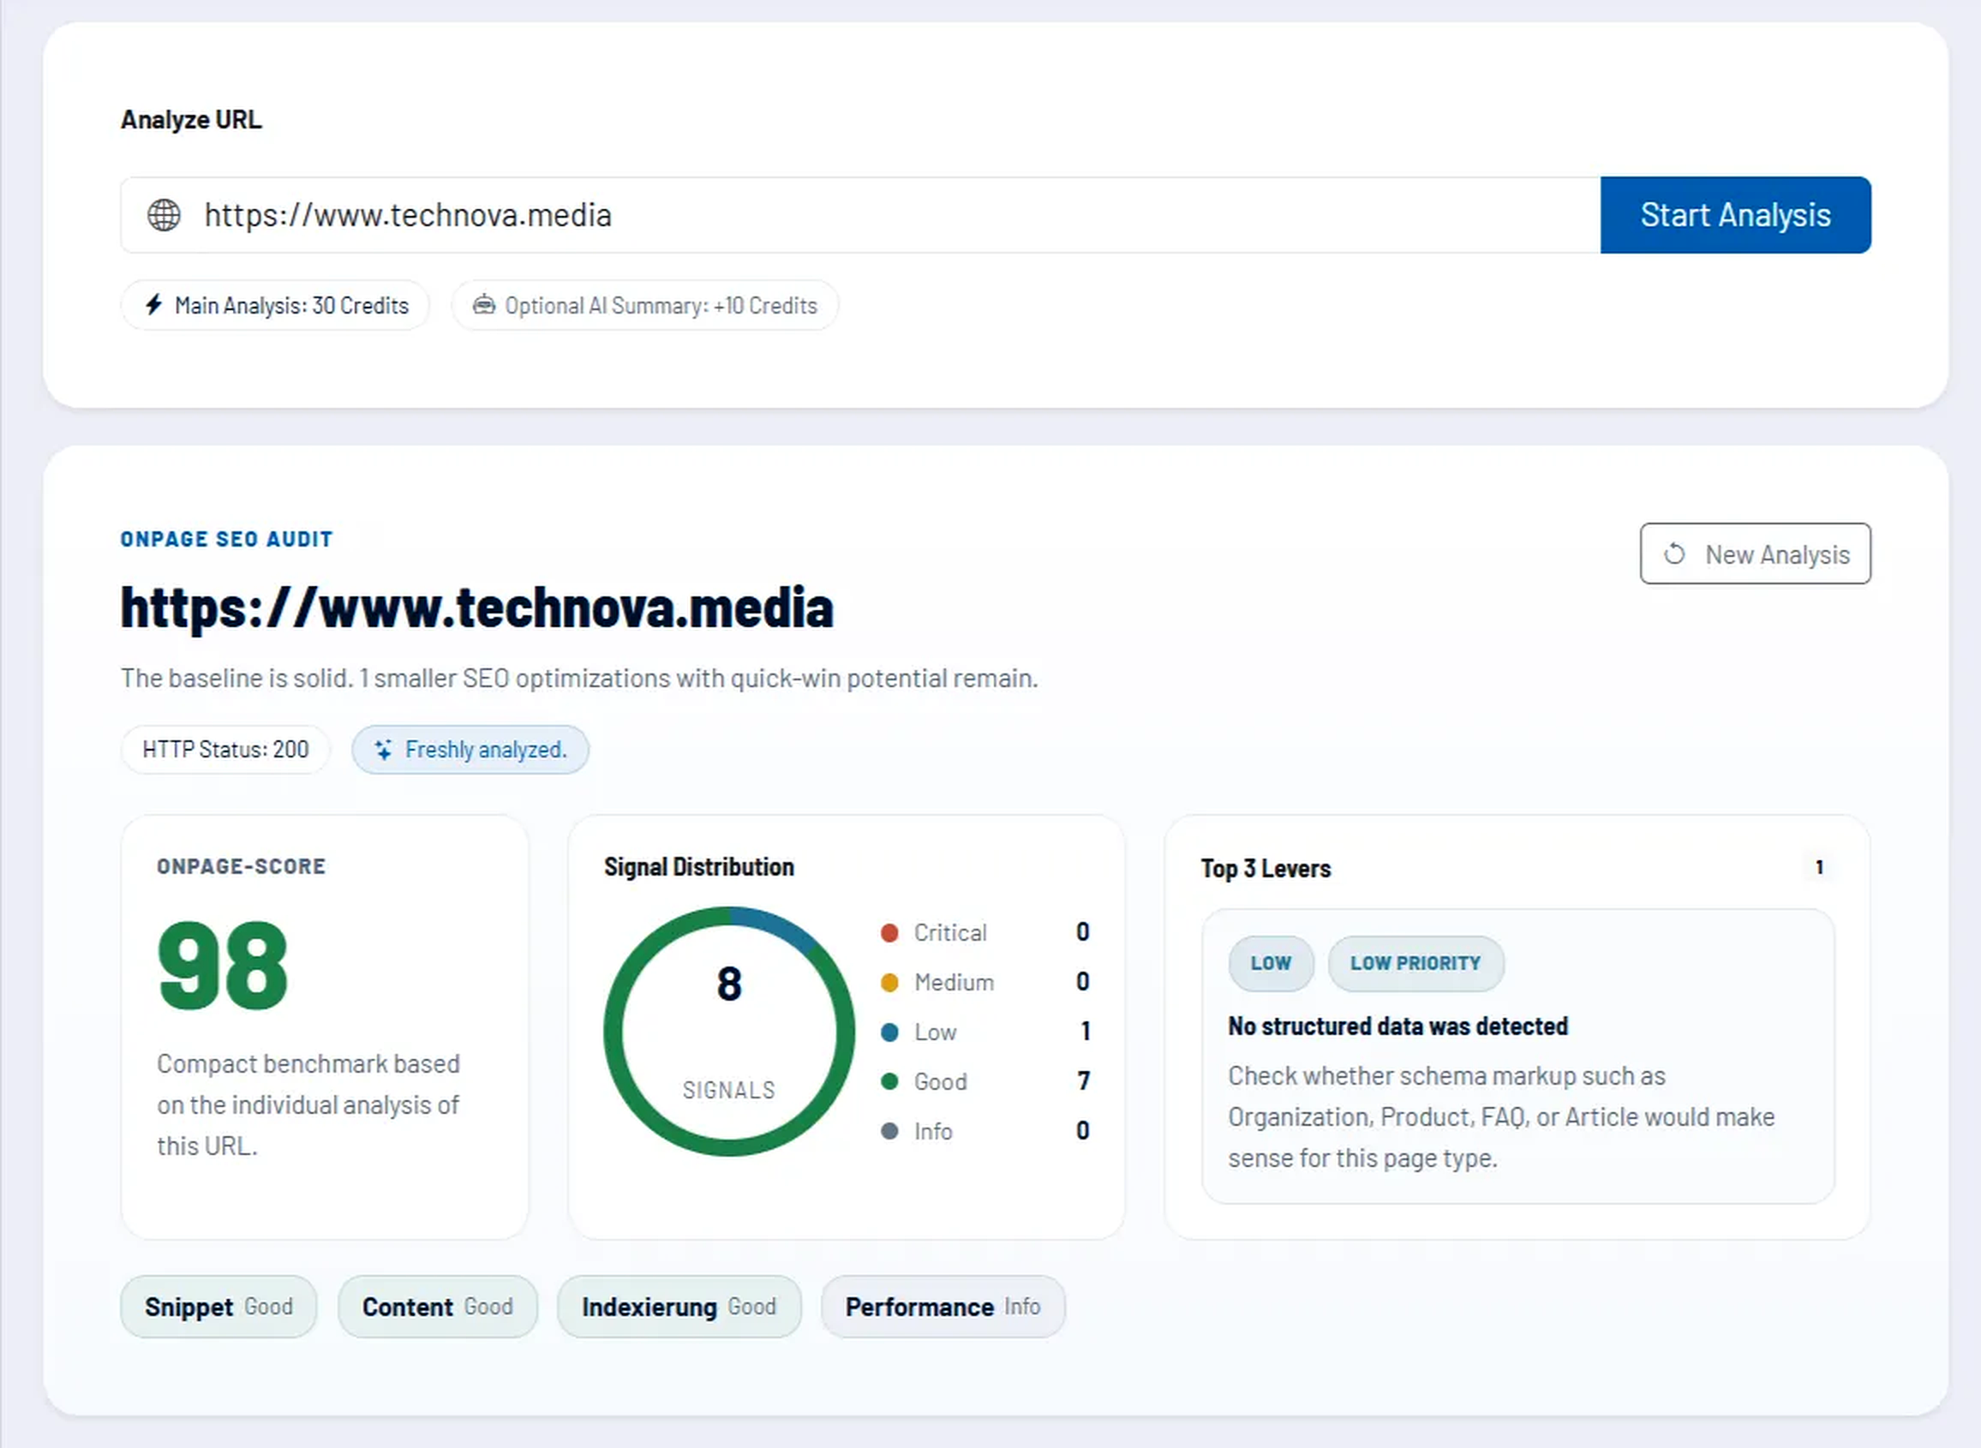Open the Indexierung Good tab
The height and width of the screenshot is (1448, 1981).
coord(679,1307)
